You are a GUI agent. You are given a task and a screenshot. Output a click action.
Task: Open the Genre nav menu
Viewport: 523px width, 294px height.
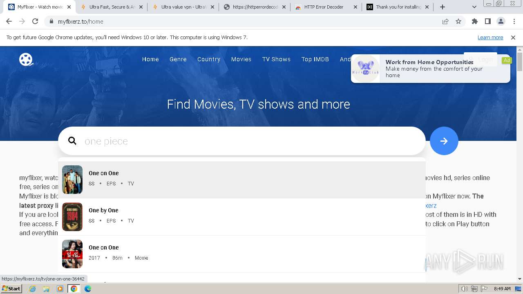(178, 59)
